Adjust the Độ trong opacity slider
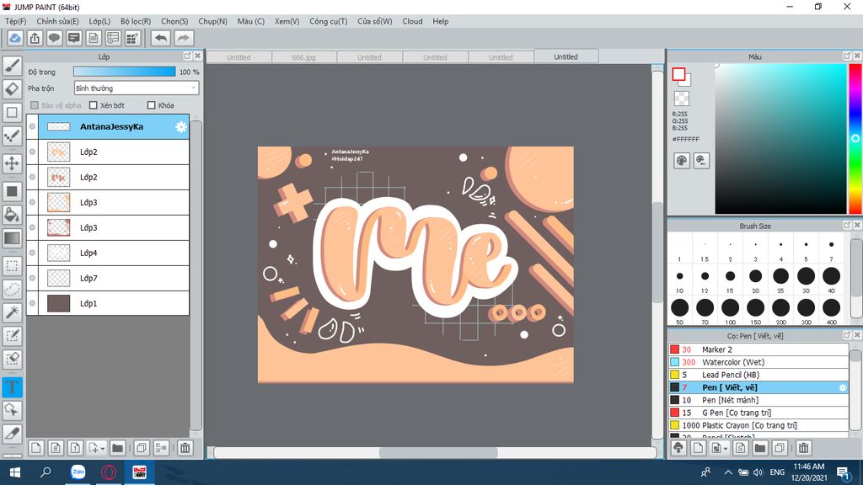The image size is (863, 485). (125, 72)
